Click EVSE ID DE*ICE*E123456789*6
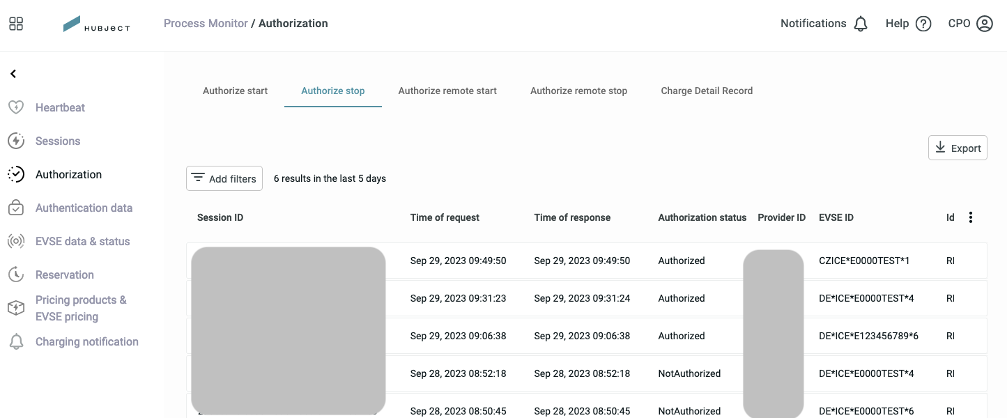This screenshot has width=1007, height=418. (x=869, y=336)
